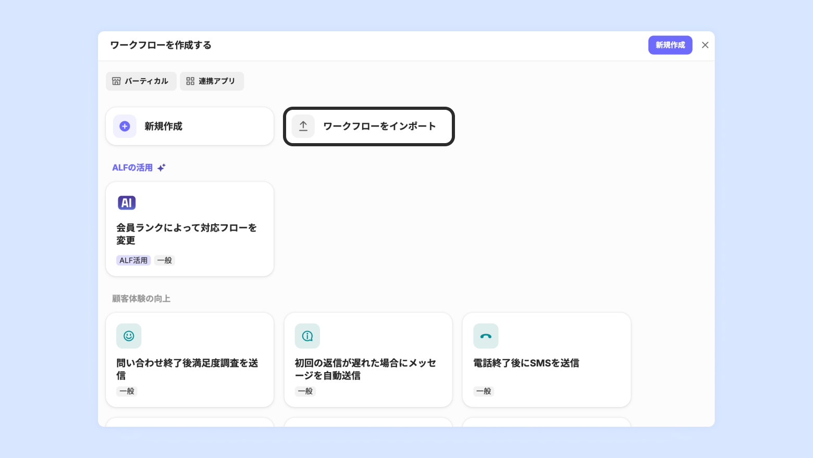Viewport: 813px width, 458px height.
Task: Click the phone hang-up icon
Action: 486,336
